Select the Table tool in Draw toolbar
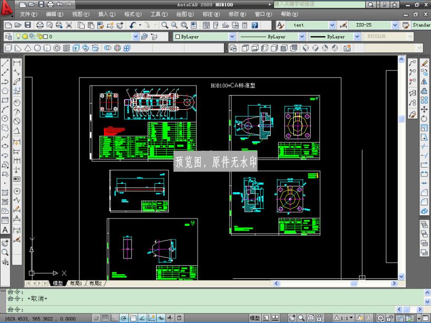 [x=5, y=220]
